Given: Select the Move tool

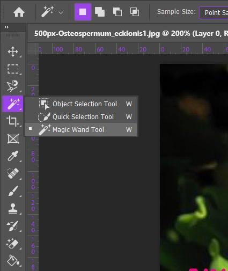Looking at the screenshot, I should tap(13, 52).
